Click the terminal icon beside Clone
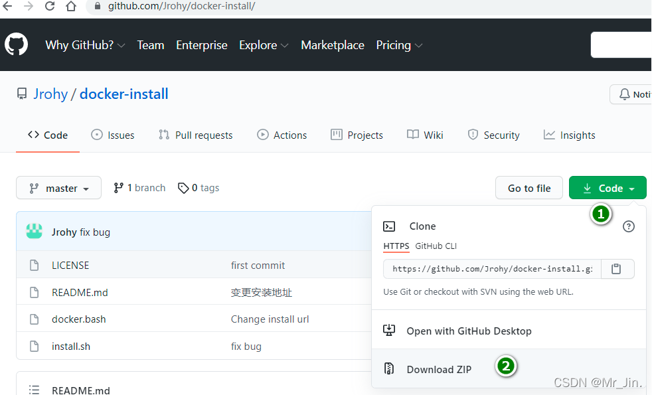 coord(389,226)
